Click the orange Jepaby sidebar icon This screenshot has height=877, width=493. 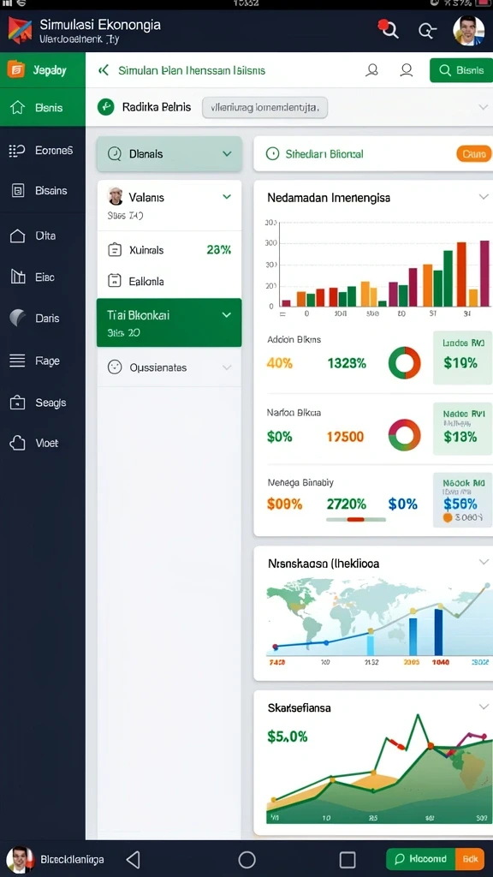16,70
